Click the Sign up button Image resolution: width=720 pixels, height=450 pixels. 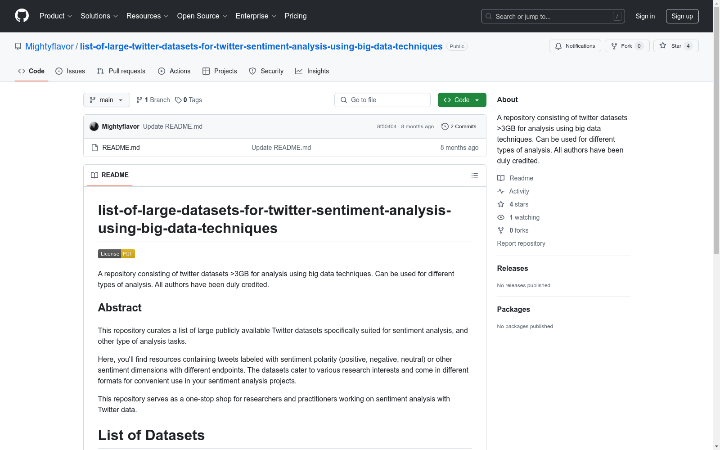pos(682,16)
